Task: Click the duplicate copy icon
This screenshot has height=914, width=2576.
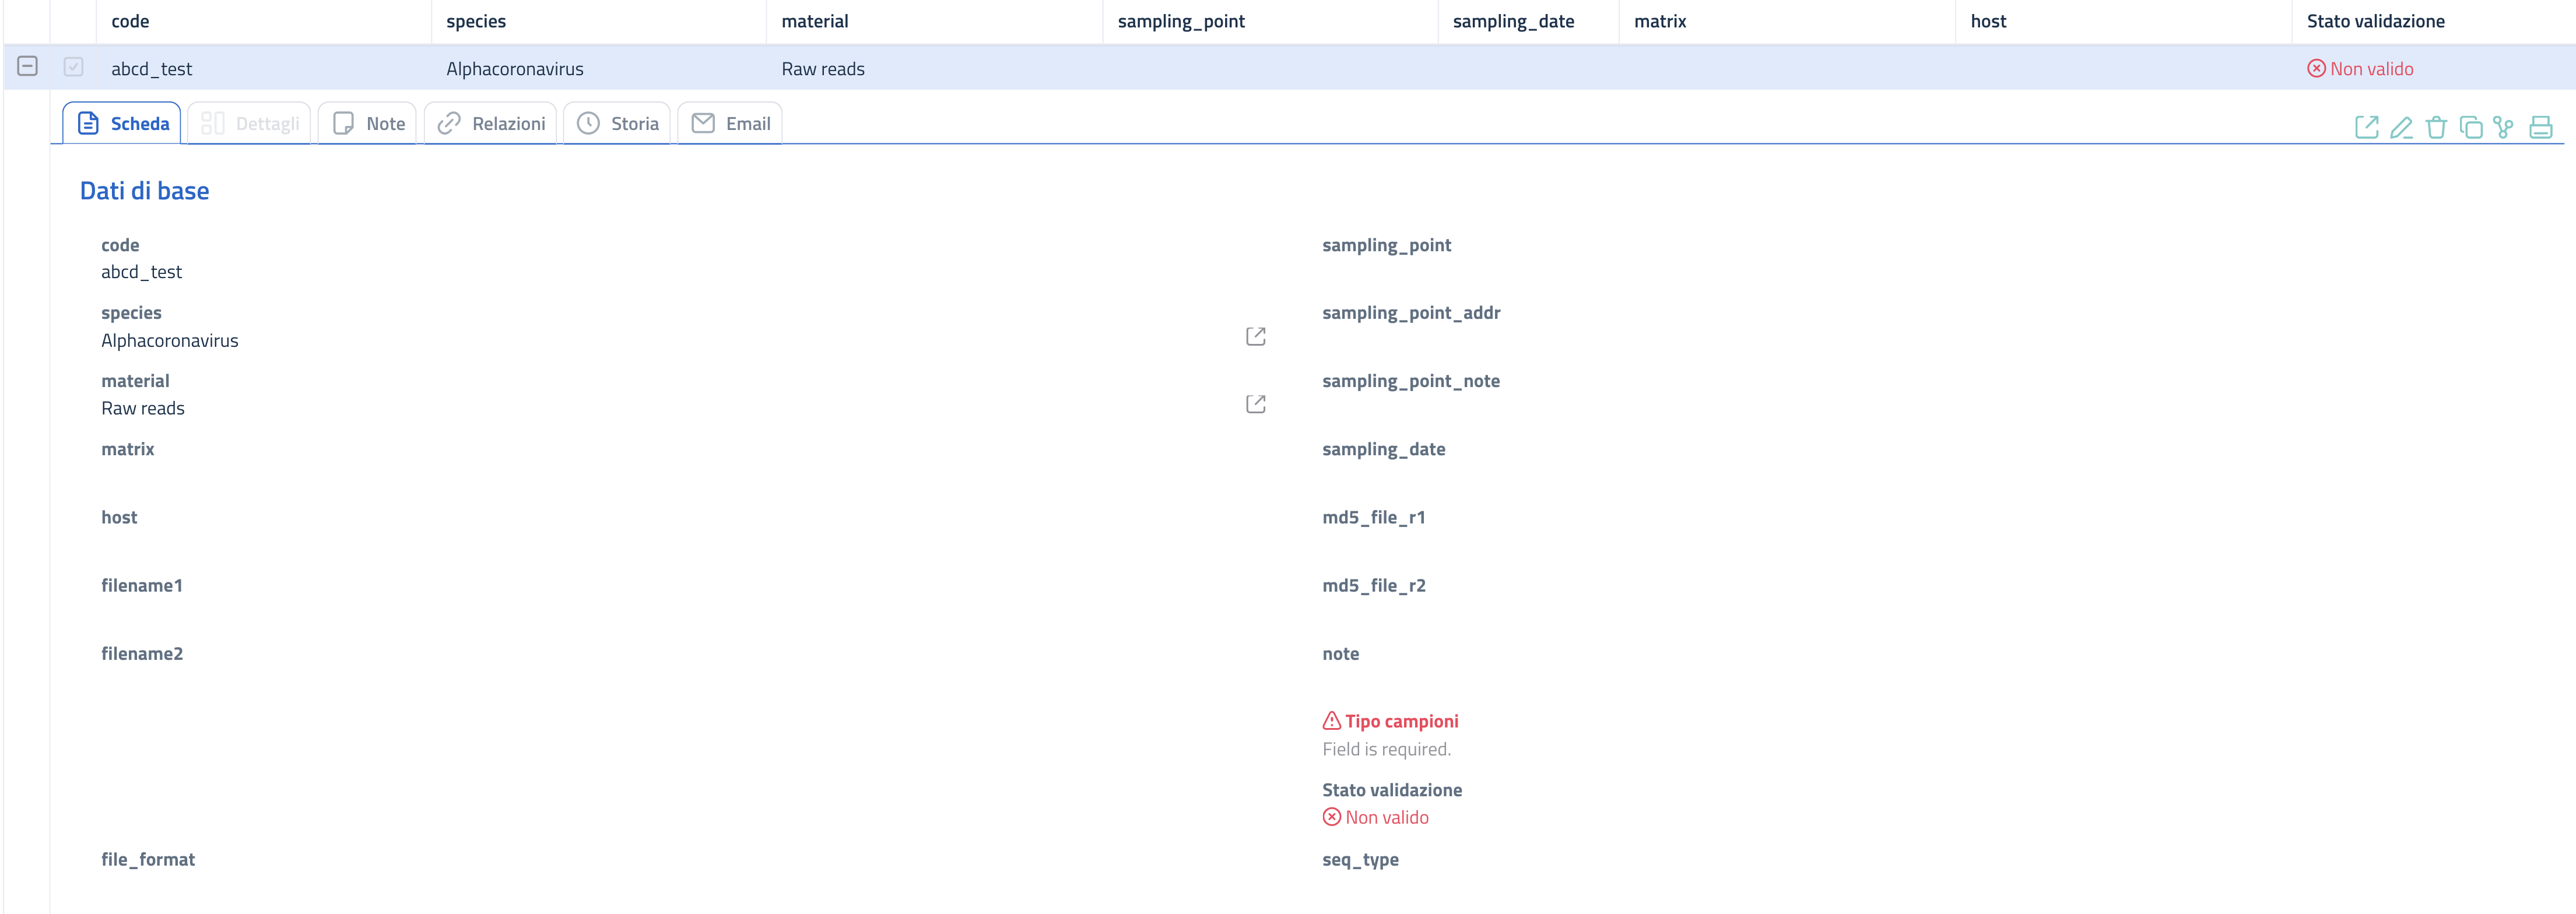Action: point(2471,127)
